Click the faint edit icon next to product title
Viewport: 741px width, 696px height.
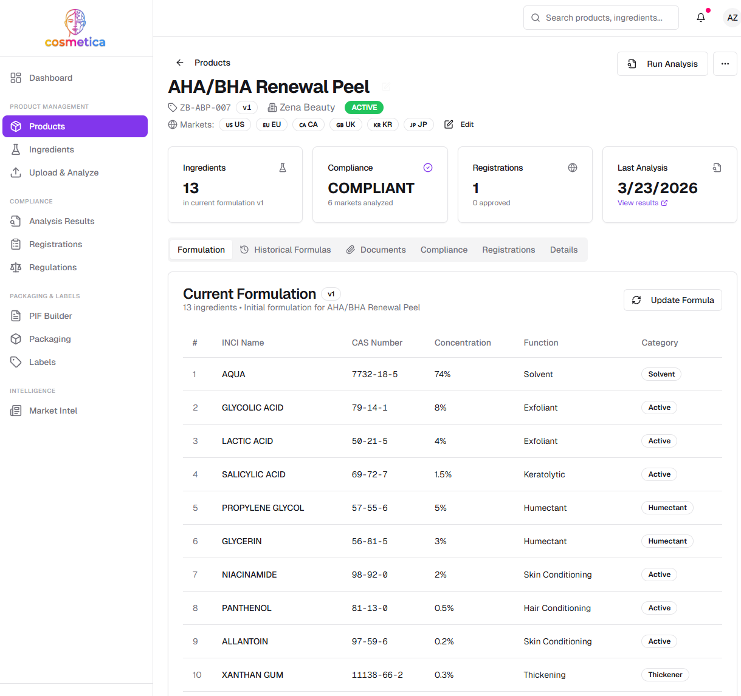click(x=386, y=87)
